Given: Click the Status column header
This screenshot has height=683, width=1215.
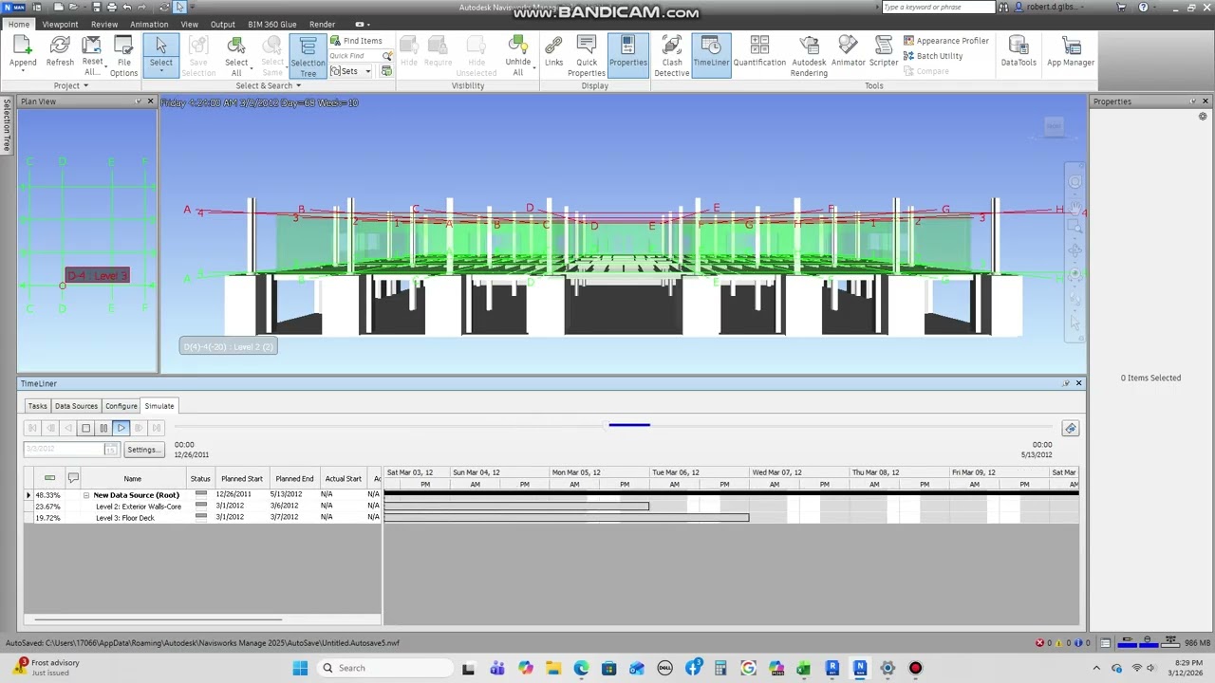Looking at the screenshot, I should pyautogui.click(x=200, y=479).
